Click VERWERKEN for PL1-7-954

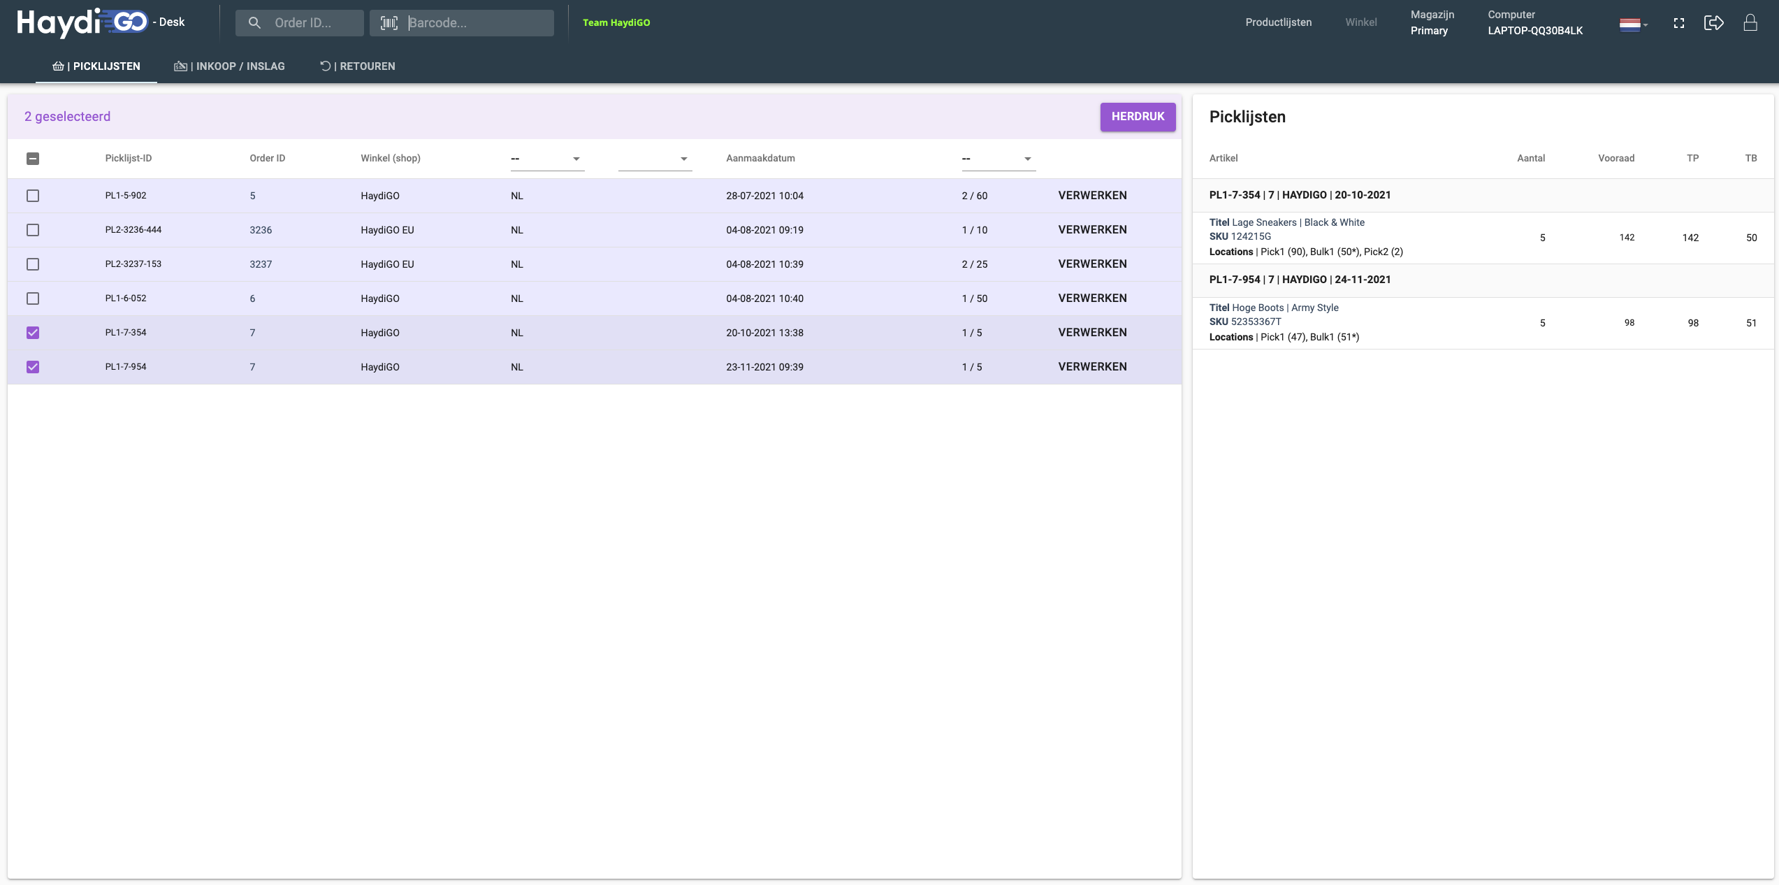(x=1092, y=367)
